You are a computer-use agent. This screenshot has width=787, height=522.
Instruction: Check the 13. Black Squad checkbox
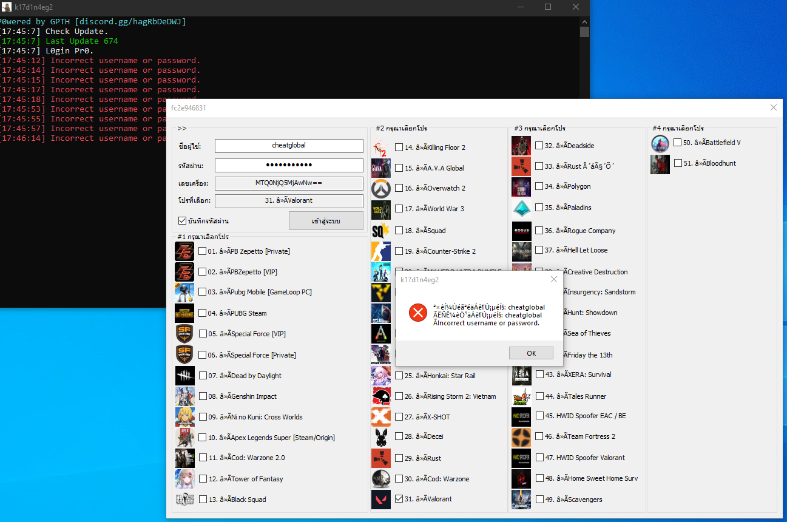[x=203, y=500]
